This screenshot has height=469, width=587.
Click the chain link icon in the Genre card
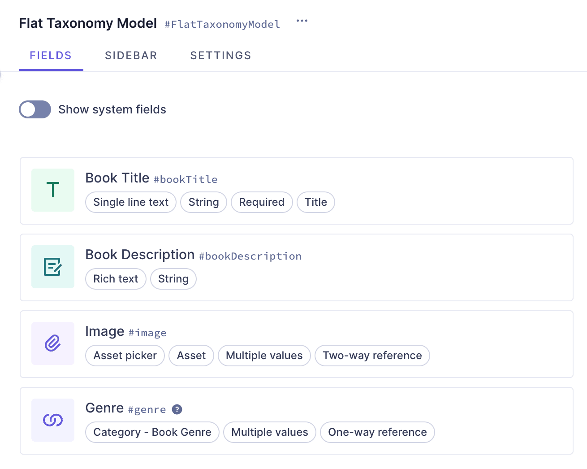pyautogui.click(x=52, y=420)
